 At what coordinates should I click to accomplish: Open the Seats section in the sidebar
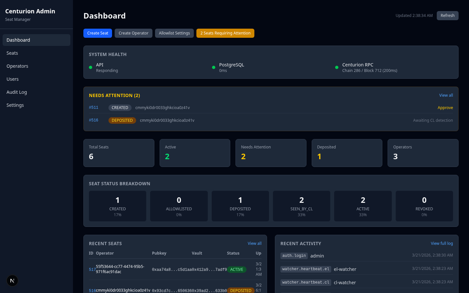pos(12,53)
